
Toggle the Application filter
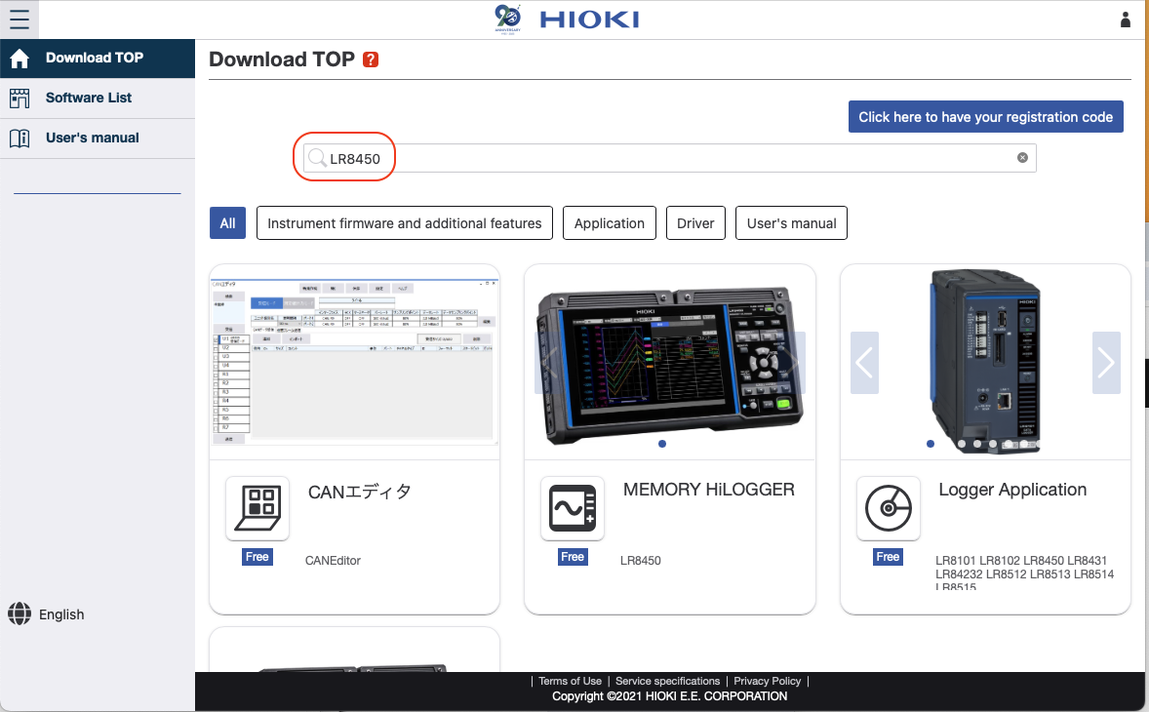tap(609, 222)
